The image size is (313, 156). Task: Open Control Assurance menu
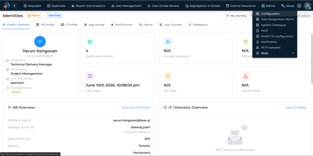pos(241,6)
